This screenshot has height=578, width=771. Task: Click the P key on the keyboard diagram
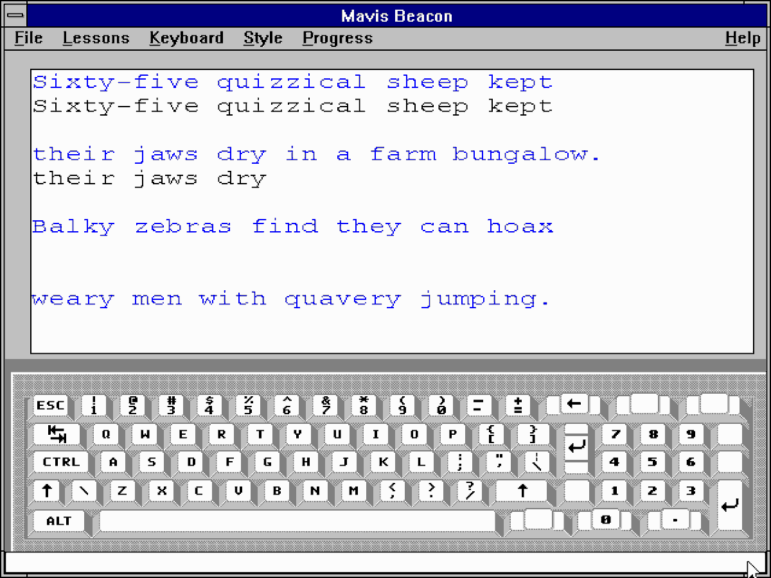452,434
